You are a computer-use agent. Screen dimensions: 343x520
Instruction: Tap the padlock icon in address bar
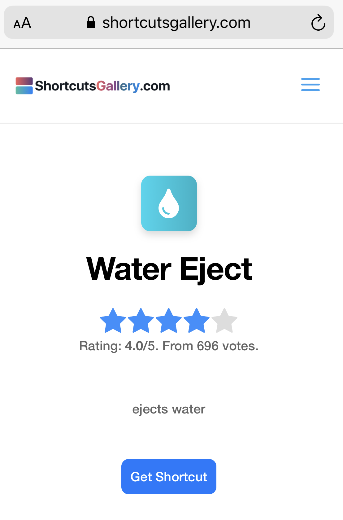pyautogui.click(x=91, y=22)
